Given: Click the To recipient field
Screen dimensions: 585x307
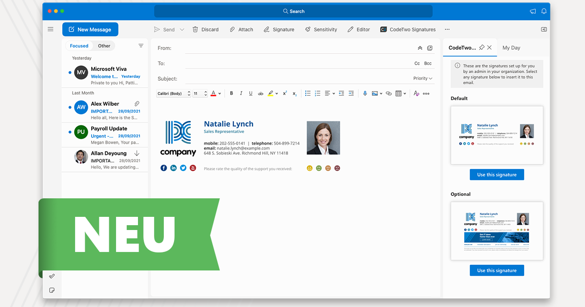Looking at the screenshot, I should click(297, 63).
